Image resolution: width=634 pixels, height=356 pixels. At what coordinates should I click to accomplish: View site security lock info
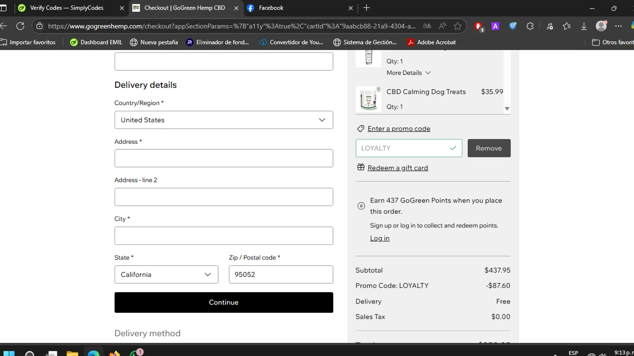(39, 26)
